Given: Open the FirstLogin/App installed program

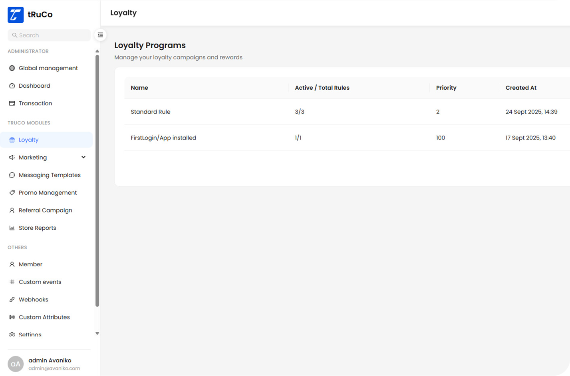Looking at the screenshot, I should pyautogui.click(x=163, y=138).
